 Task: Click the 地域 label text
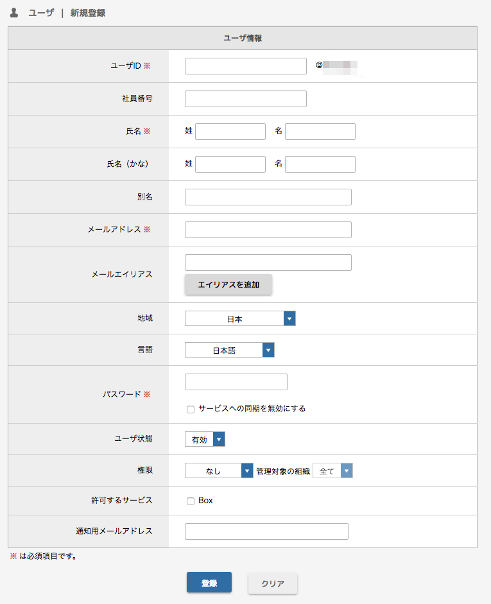145,318
